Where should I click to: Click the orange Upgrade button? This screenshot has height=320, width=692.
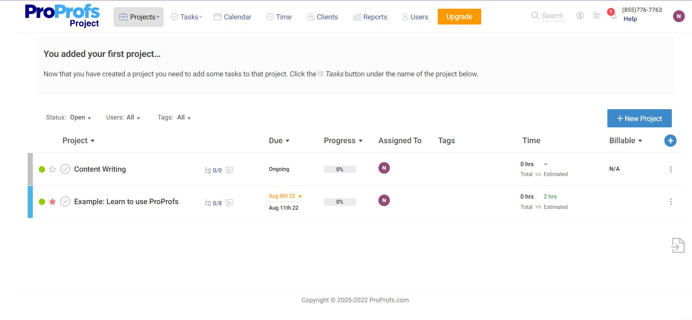[x=459, y=17]
